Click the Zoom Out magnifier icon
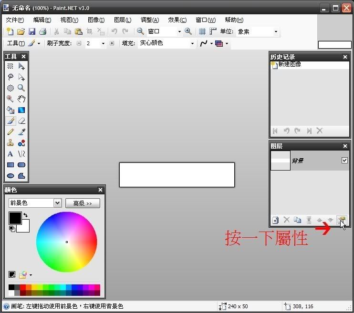Viewport: 354px width, 313px height. click(x=140, y=31)
